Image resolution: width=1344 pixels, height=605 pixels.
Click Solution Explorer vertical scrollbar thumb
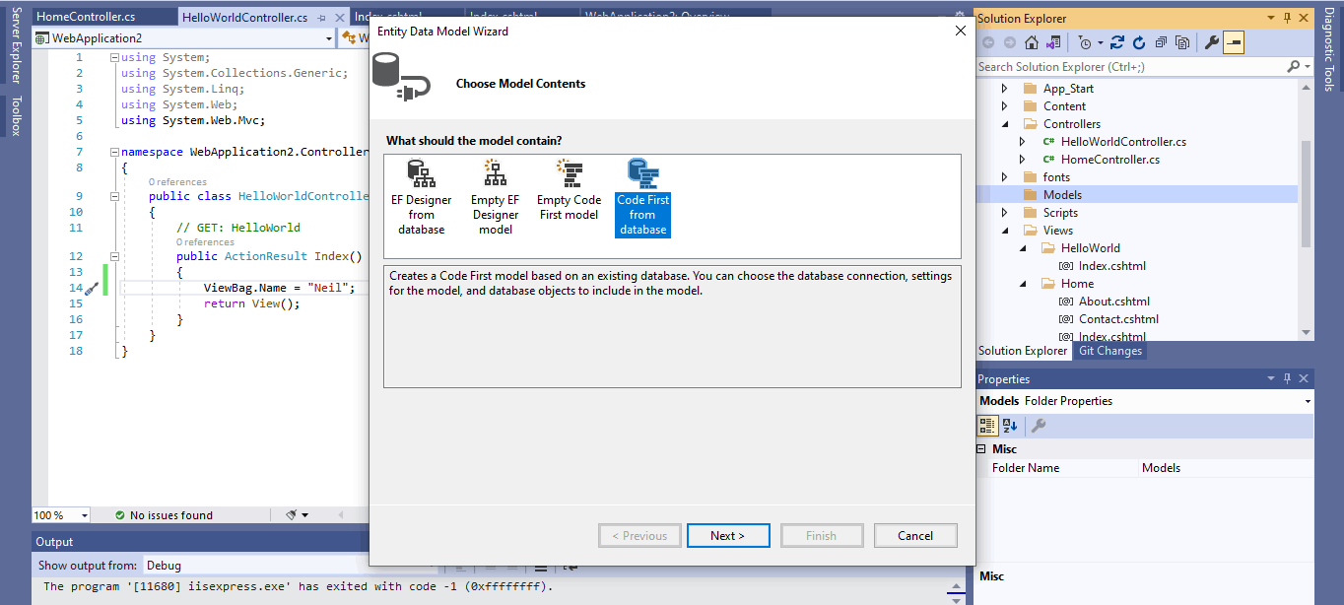[1306, 192]
